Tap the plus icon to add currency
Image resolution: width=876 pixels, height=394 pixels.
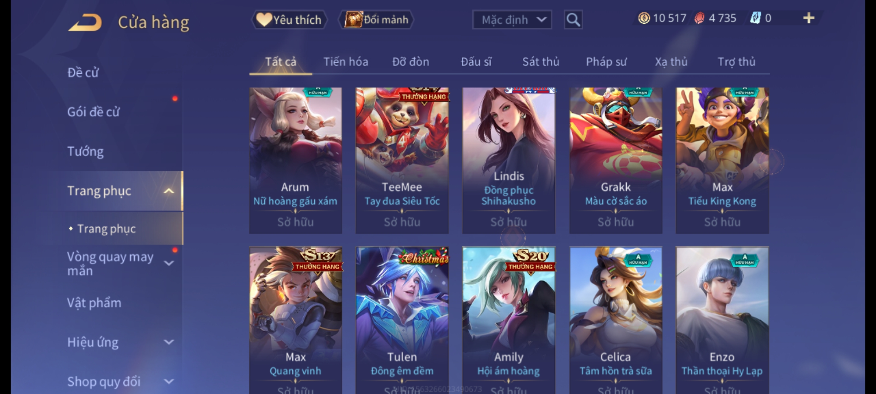[x=809, y=18]
